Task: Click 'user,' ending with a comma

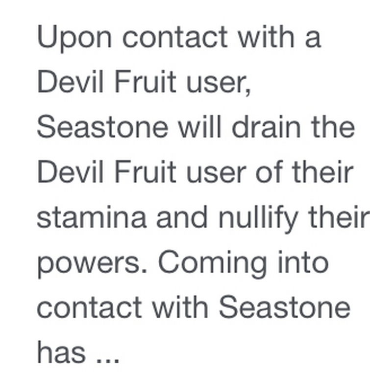Action: [219, 84]
